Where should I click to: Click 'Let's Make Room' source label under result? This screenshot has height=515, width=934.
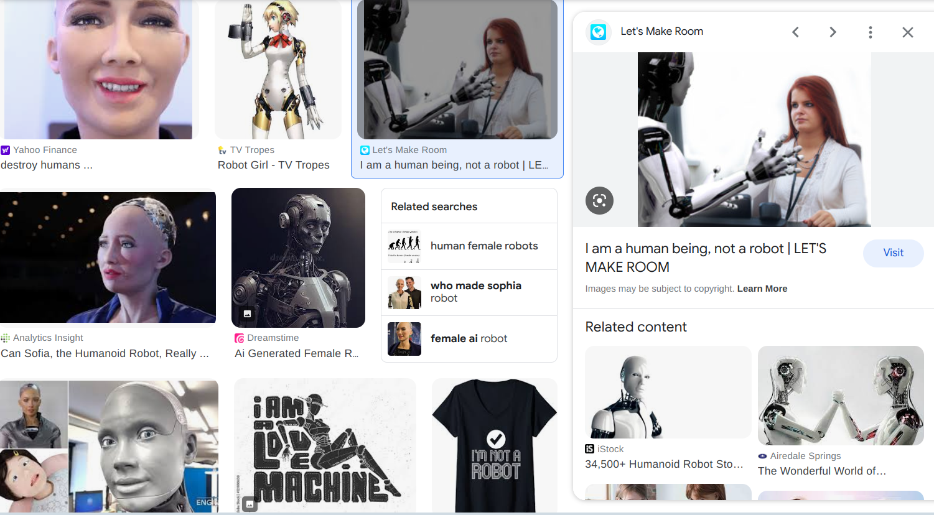[409, 150]
